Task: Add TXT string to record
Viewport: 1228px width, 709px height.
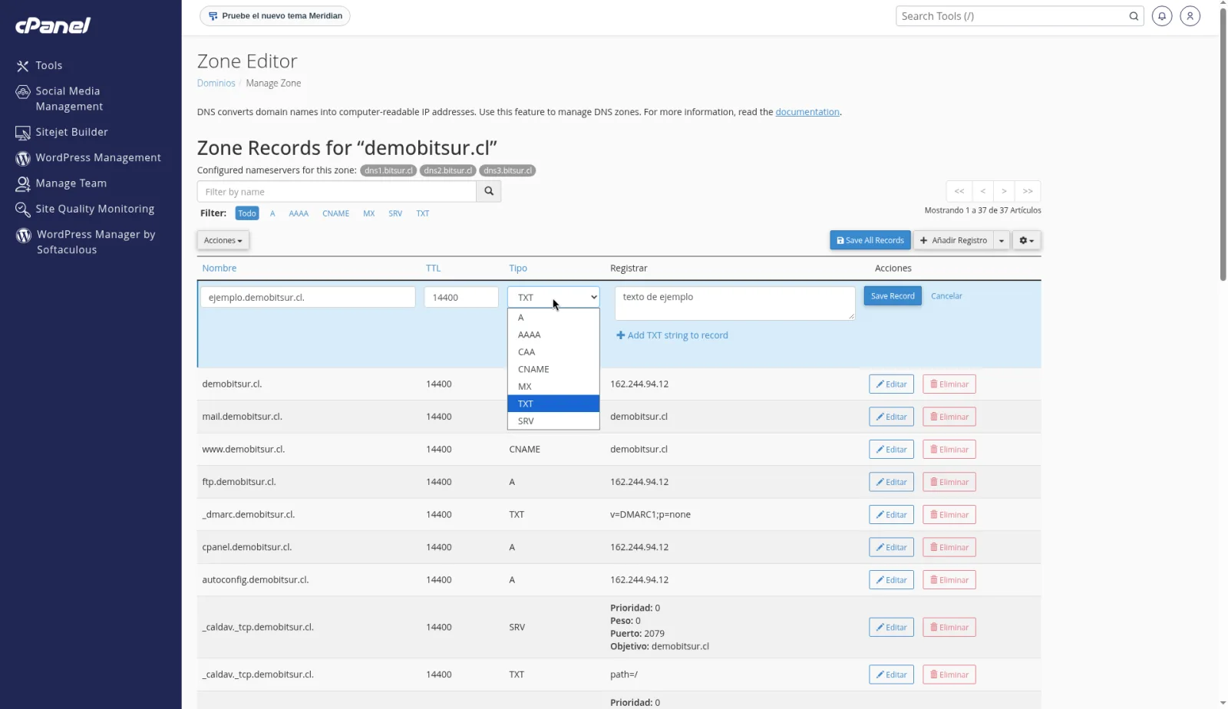Action: pos(672,335)
